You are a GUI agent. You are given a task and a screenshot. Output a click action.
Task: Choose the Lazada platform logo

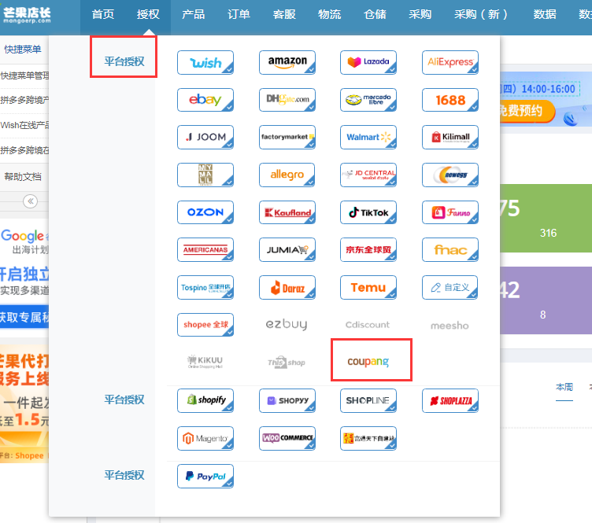[368, 62]
